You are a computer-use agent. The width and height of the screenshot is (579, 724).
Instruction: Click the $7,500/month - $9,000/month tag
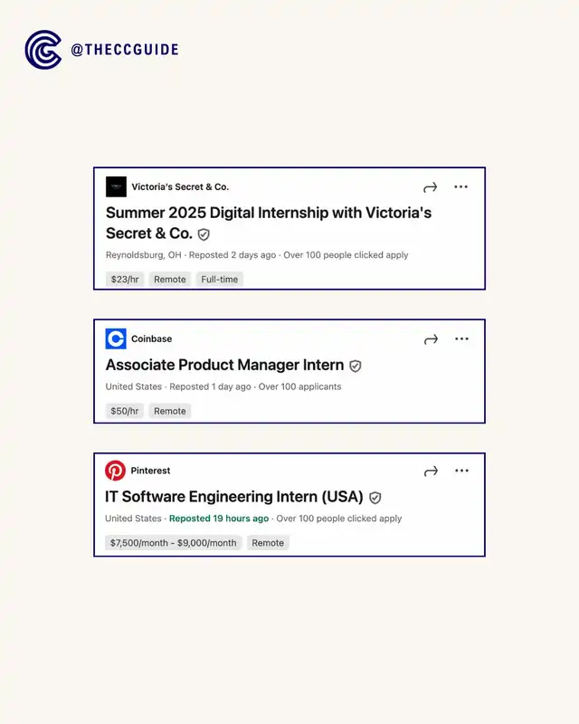tap(173, 543)
